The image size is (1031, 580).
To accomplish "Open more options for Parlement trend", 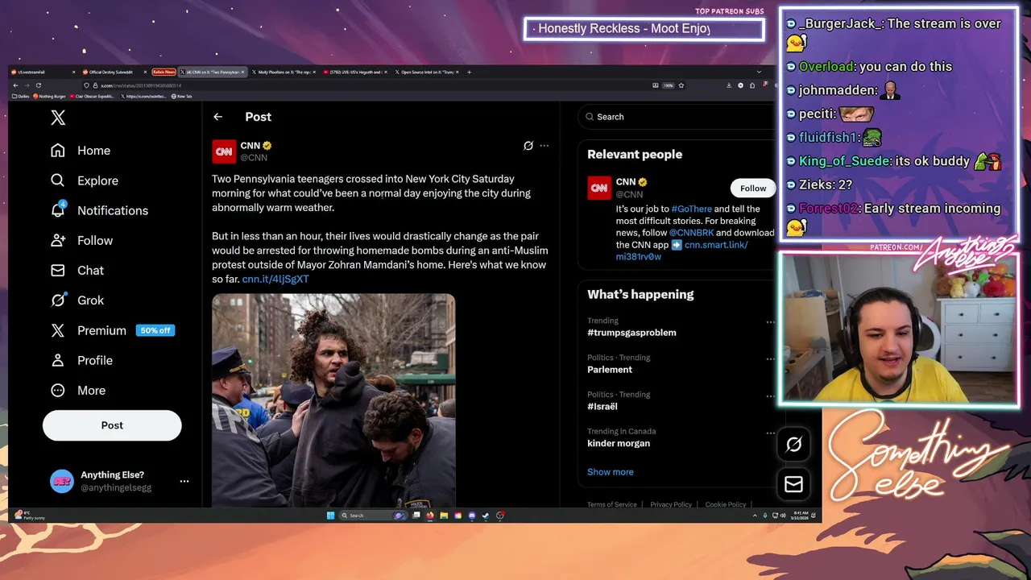I will pyautogui.click(x=770, y=359).
